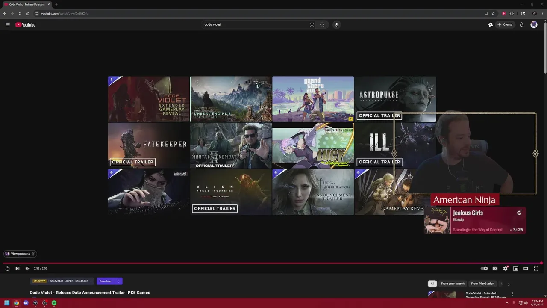Select the All filter chip
Screen dimensions: 547x308
(x=432, y=284)
